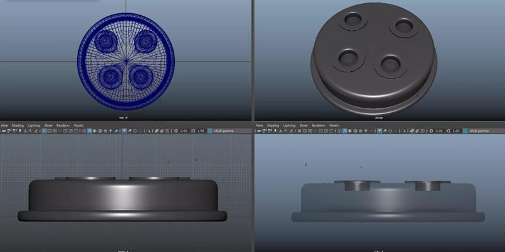Click Textured display icon in lower-right panel toolbar
Viewport: 505px width, 252px height.
(x=360, y=131)
